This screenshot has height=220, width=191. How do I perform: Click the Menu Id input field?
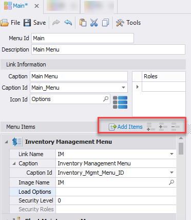(83, 38)
